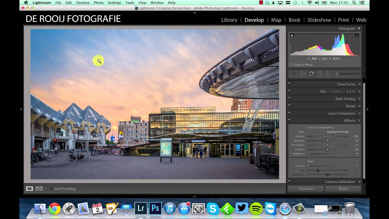Enable the Original Photo checkbox
The image size is (389, 219).
coord(291,65)
